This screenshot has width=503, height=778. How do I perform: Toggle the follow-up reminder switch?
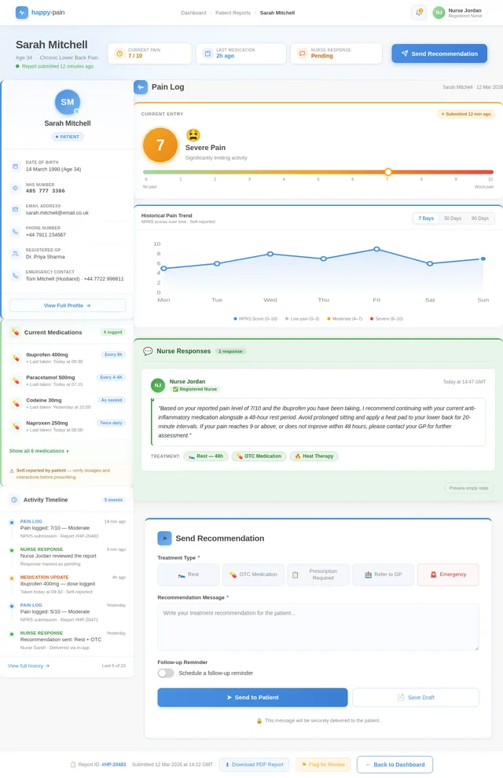click(166, 673)
